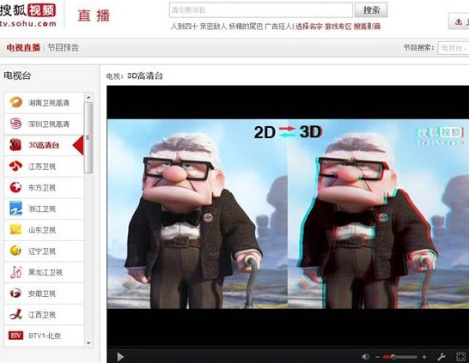The image size is (469, 363).
Task: Select 辽宁卫视 channel
Action: 44,251
